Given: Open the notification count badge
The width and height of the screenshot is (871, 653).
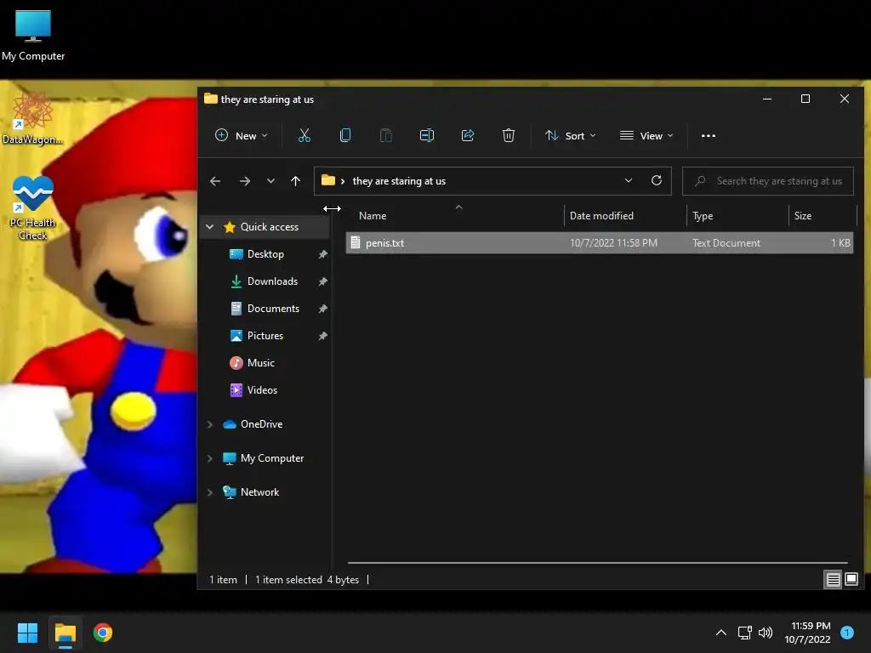Looking at the screenshot, I should pos(847,633).
